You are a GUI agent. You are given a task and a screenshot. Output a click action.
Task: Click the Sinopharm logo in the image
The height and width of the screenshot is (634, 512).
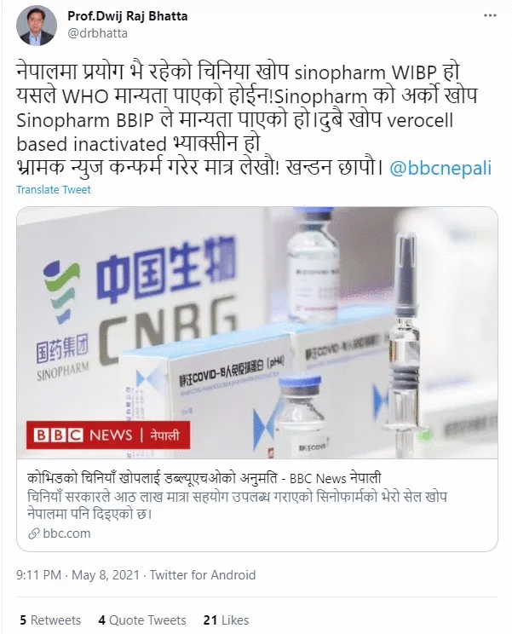[63, 321]
